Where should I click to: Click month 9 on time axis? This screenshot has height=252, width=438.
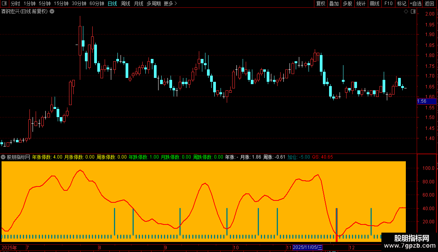(x=166, y=247)
